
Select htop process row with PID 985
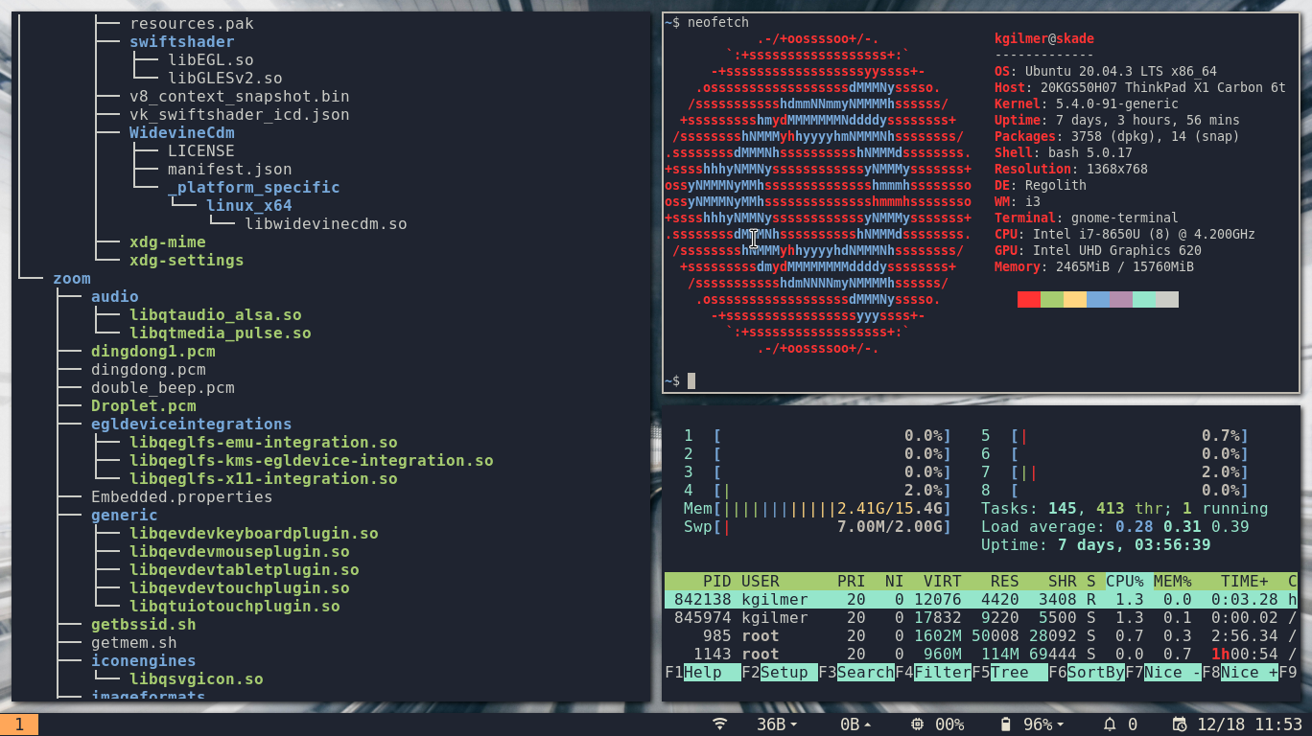pos(980,636)
